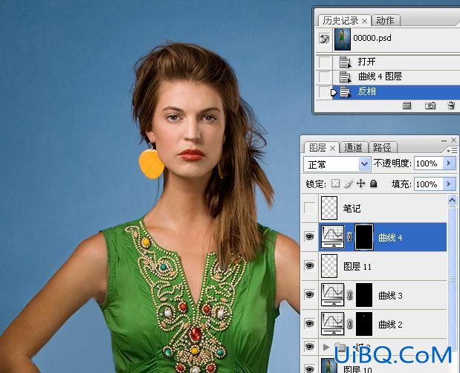
Task: Click the layers panel scrollbar thumb
Action: [452, 278]
